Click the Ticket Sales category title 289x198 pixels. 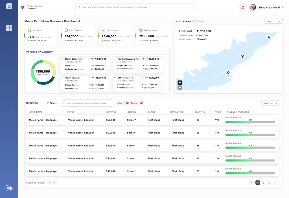[71, 59]
